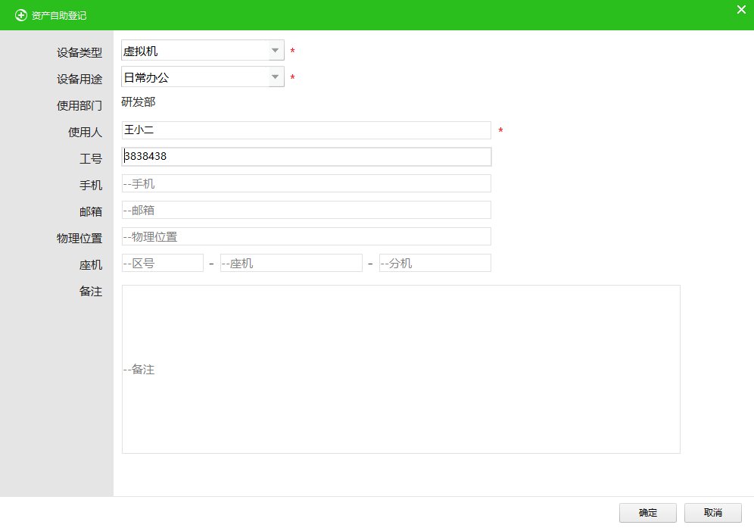
Task: Focus the 邮箱 input field
Action: pos(307,210)
